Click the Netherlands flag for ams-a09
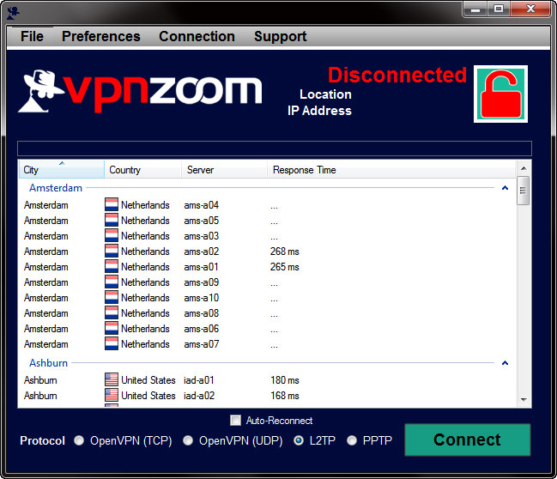This screenshot has height=479, width=557. 112,282
